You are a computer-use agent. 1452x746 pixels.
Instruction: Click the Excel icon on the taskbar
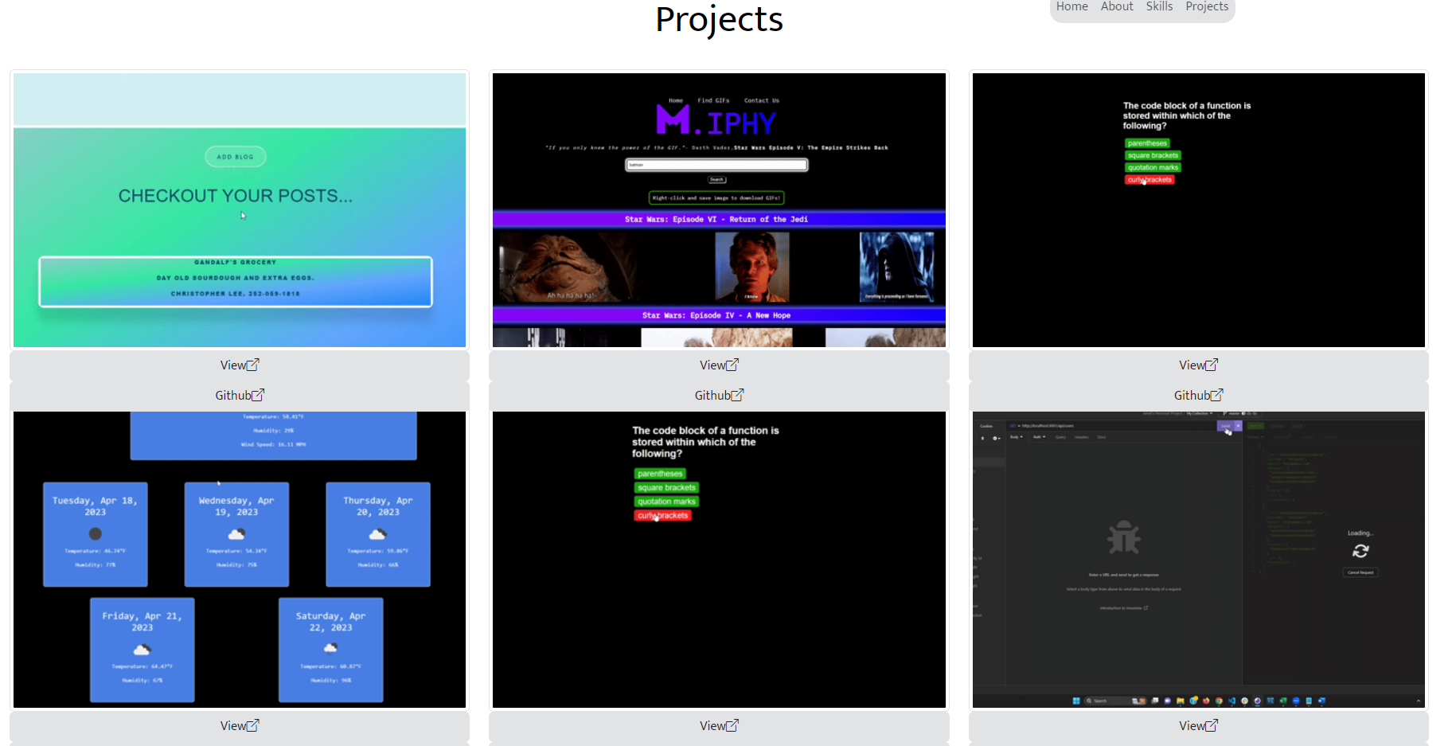(x=1282, y=701)
